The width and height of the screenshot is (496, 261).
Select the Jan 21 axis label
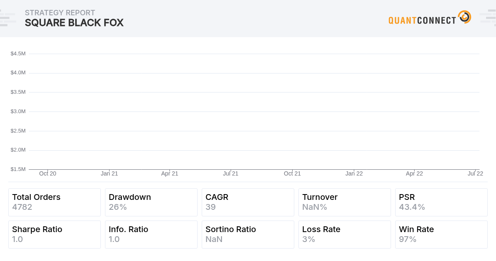pos(109,173)
